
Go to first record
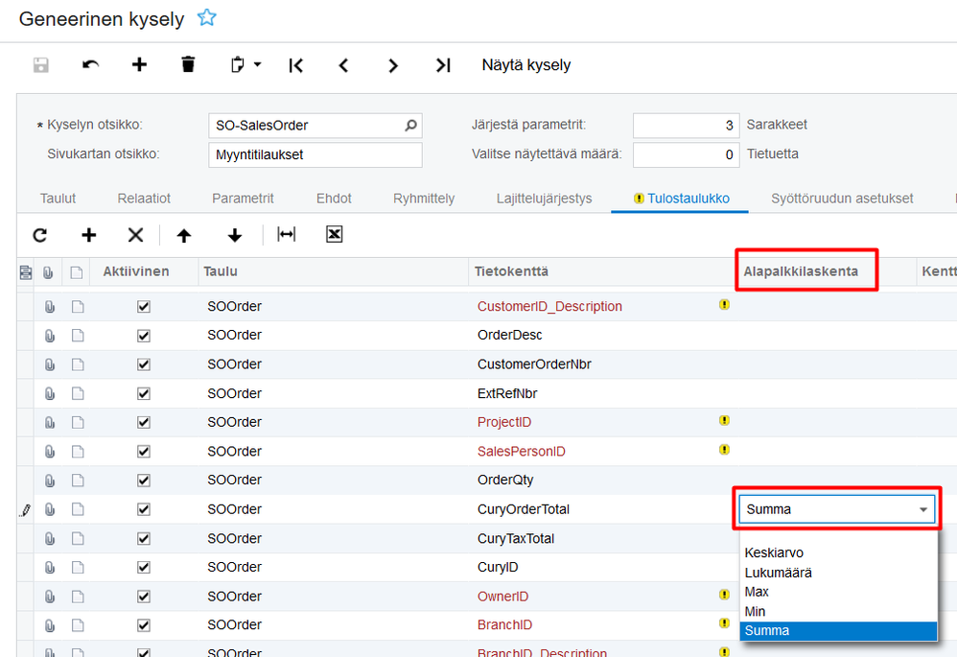tap(296, 64)
